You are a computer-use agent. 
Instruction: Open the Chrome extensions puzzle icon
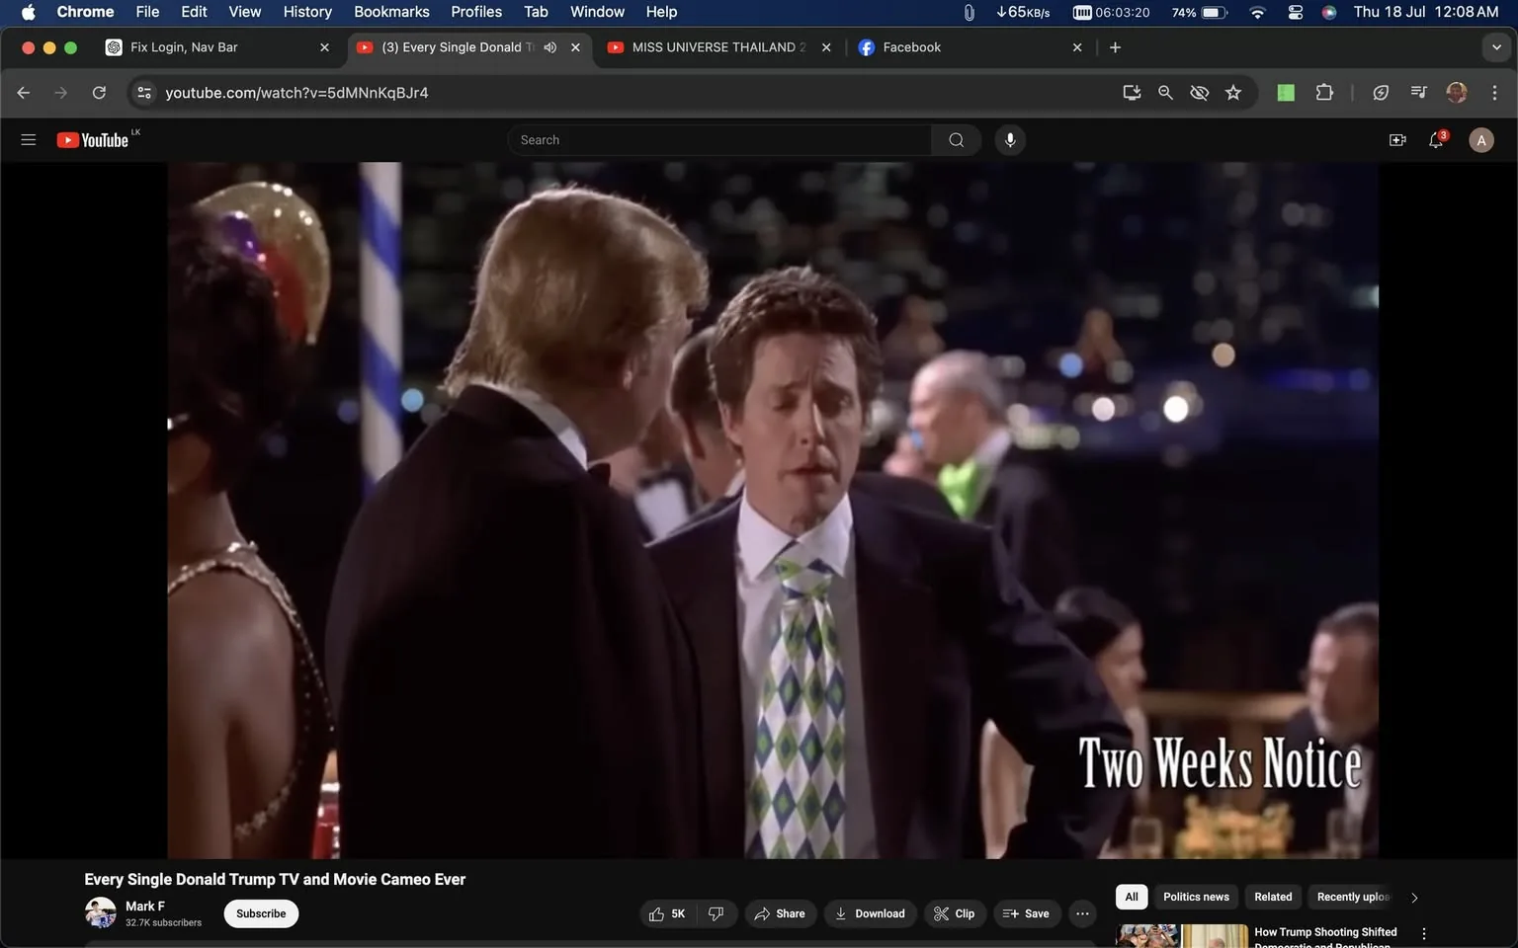click(1324, 92)
